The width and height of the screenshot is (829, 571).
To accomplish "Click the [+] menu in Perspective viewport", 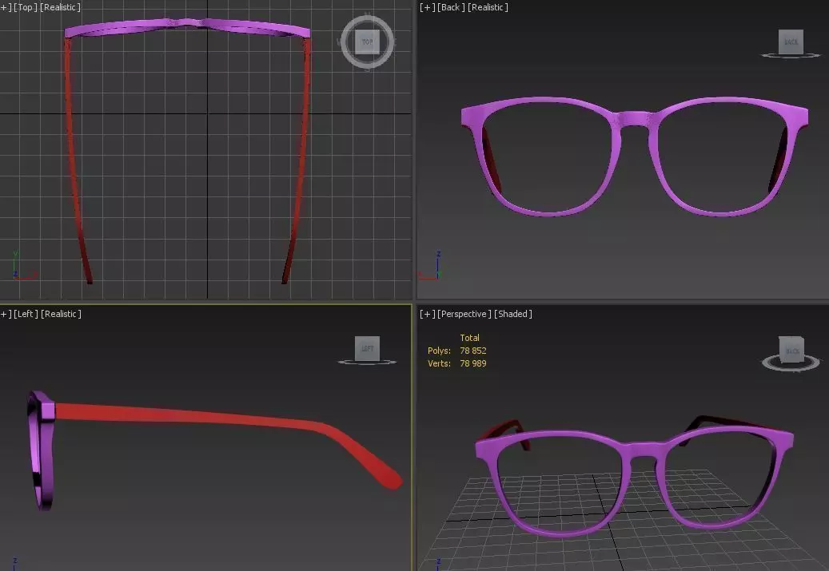I will [x=427, y=314].
